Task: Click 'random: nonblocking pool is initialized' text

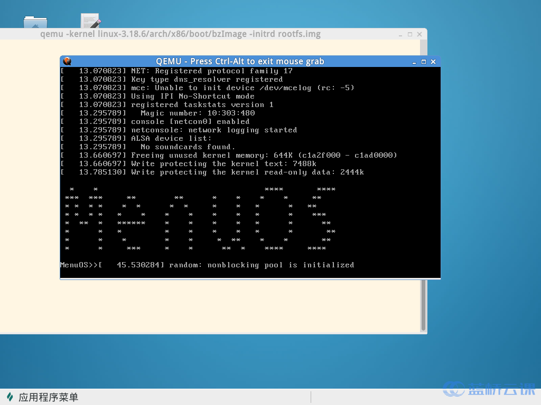Action: pyautogui.click(x=262, y=265)
